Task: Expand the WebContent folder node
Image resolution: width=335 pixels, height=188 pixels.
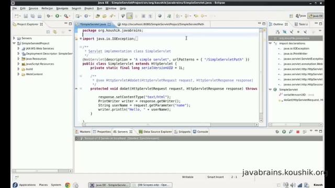Action: [x=19, y=74]
